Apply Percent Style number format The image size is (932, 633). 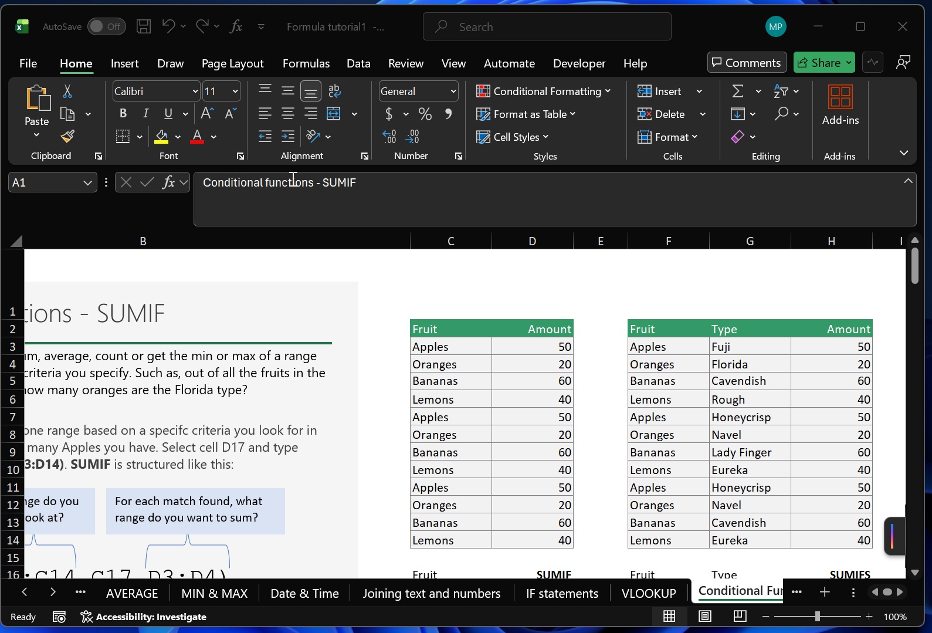[425, 114]
